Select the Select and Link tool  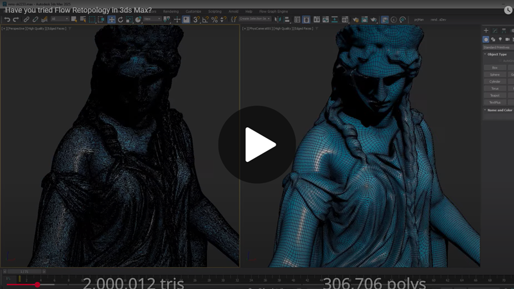tap(26, 20)
